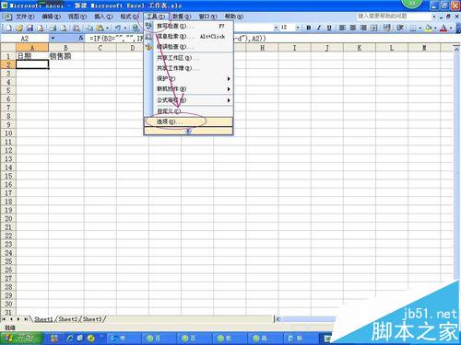Open the 视图 (View) menu
Image resolution: width=461 pixels, height=345 pixels.
pos(77,17)
